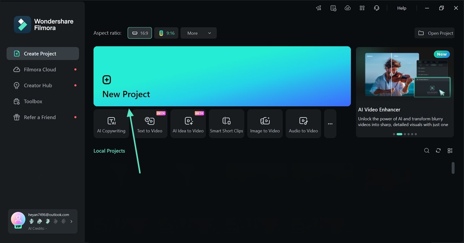Search local projects with magnifier icon
The image size is (464, 243).
pos(427,151)
